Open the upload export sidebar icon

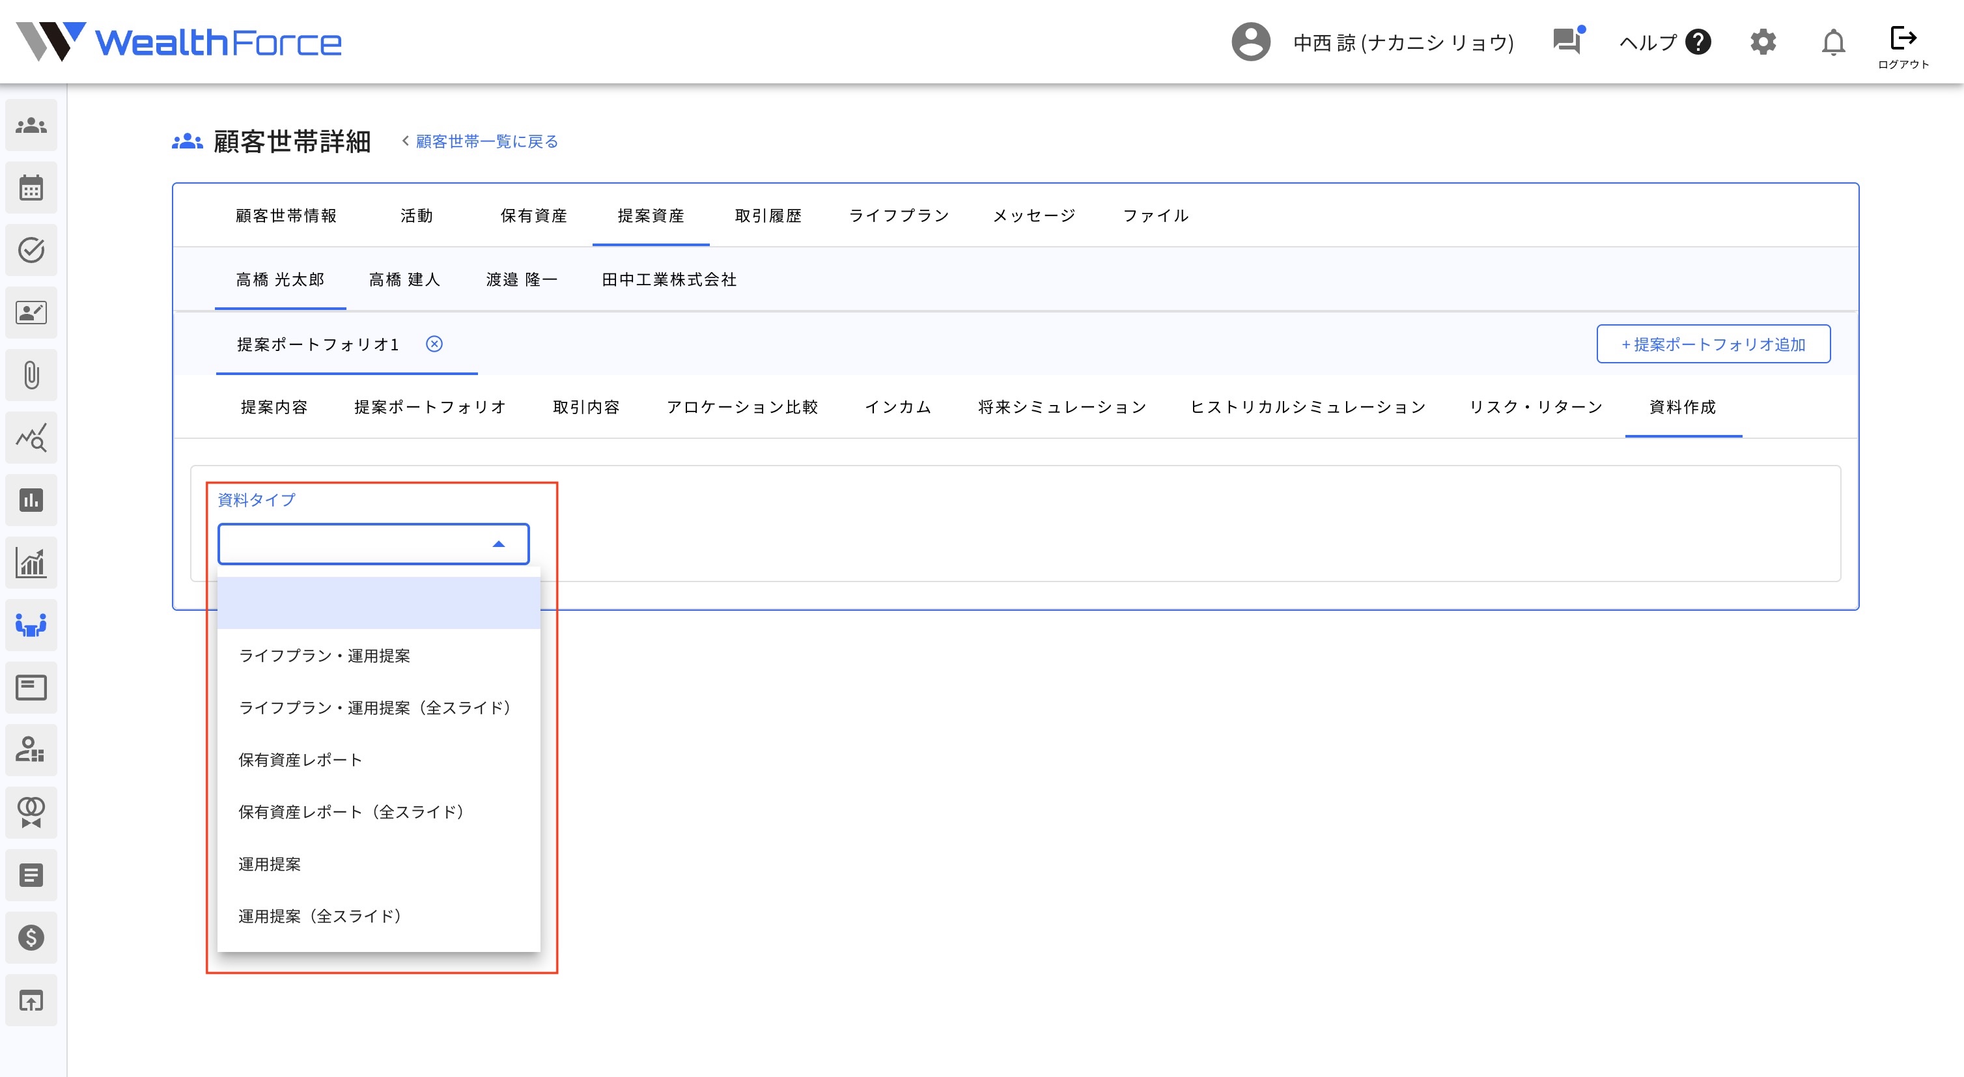pyautogui.click(x=31, y=1000)
